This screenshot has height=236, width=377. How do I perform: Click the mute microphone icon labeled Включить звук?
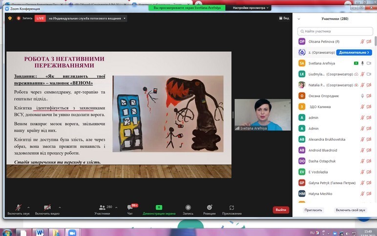[x=18, y=207]
